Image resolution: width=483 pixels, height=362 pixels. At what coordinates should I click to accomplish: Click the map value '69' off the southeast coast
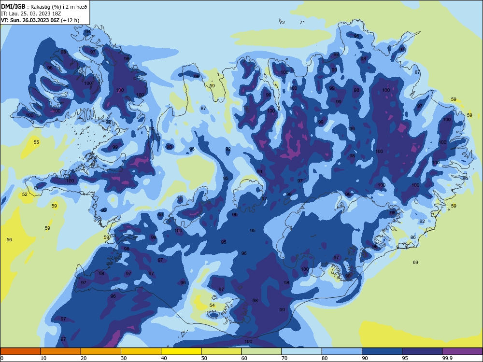pos(415,262)
